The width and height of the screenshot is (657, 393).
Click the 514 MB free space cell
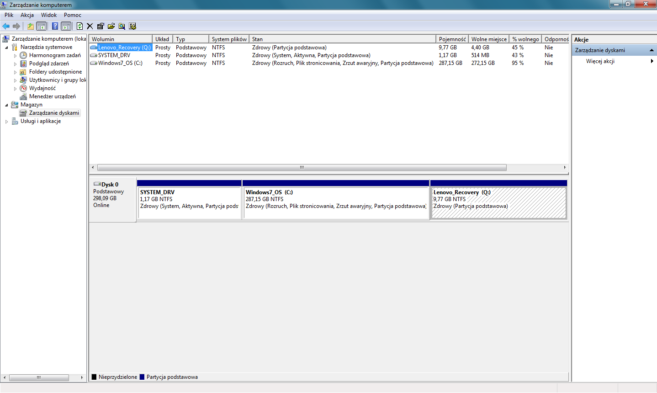(480, 55)
